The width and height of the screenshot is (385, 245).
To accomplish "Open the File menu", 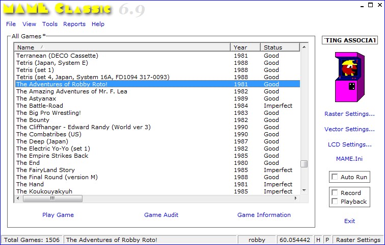I will pyautogui.click(x=11, y=24).
